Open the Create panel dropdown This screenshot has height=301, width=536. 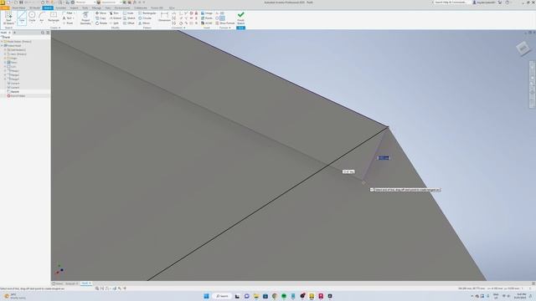tap(55, 28)
